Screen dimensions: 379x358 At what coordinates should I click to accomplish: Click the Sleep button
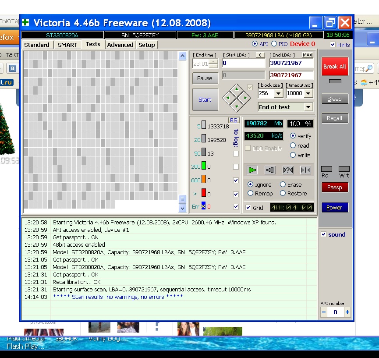tap(335, 99)
